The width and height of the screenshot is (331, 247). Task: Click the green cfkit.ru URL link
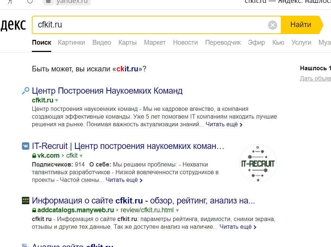pyautogui.click(x=42, y=100)
